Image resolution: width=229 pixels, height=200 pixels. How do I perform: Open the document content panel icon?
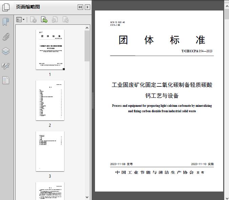(x=6, y=80)
